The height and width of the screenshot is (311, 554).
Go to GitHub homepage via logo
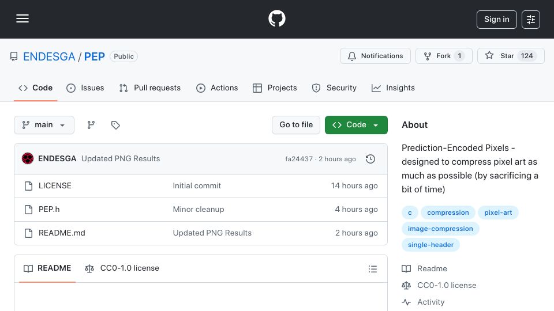(276, 18)
